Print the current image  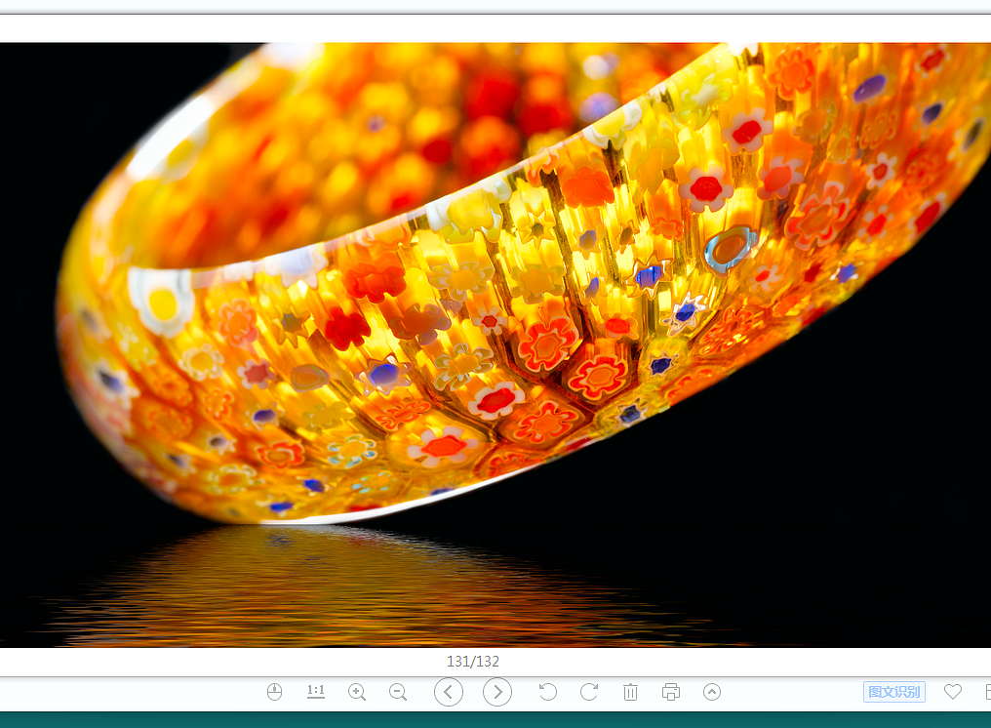670,692
